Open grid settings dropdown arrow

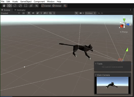pyautogui.click(x=54, y=13)
